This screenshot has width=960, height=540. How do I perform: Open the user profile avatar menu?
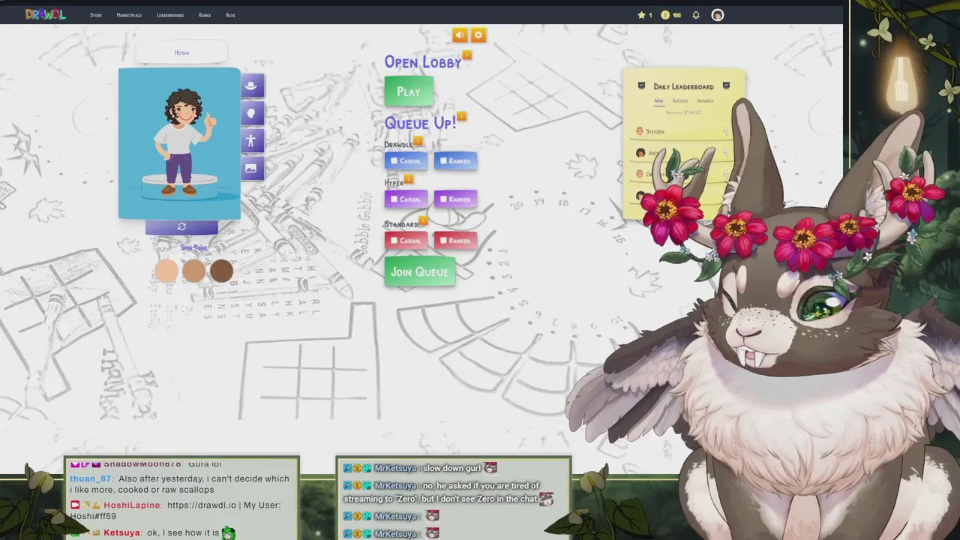[x=718, y=15]
